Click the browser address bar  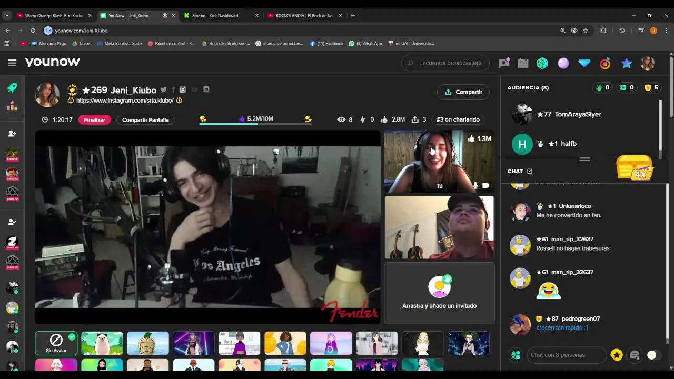pyautogui.click(x=300, y=31)
